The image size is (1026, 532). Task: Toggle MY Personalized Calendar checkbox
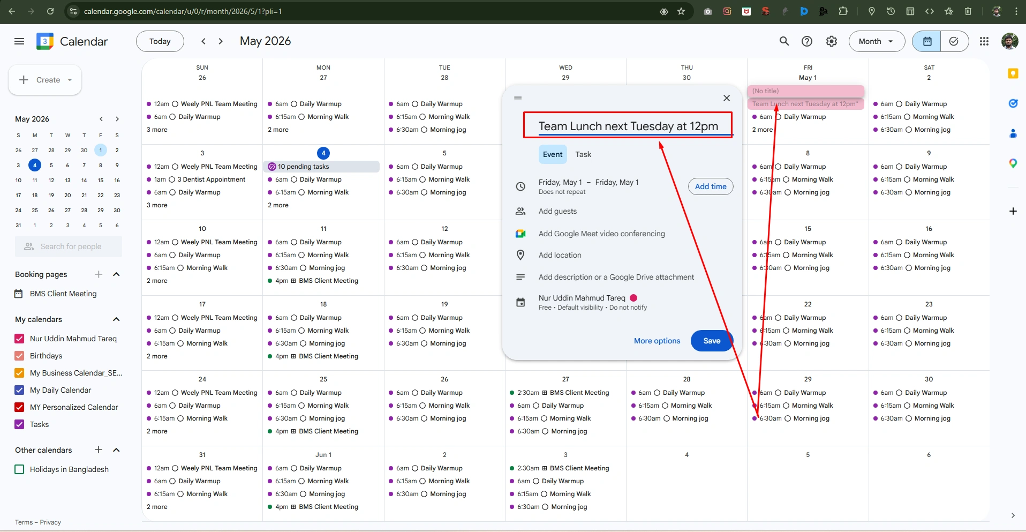19,407
